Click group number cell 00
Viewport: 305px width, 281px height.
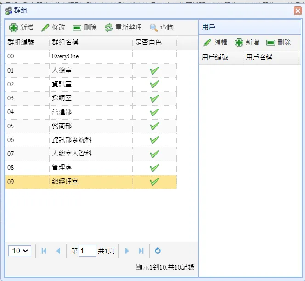[x=27, y=57]
